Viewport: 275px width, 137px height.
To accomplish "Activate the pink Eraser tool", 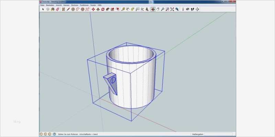I will (57, 9).
